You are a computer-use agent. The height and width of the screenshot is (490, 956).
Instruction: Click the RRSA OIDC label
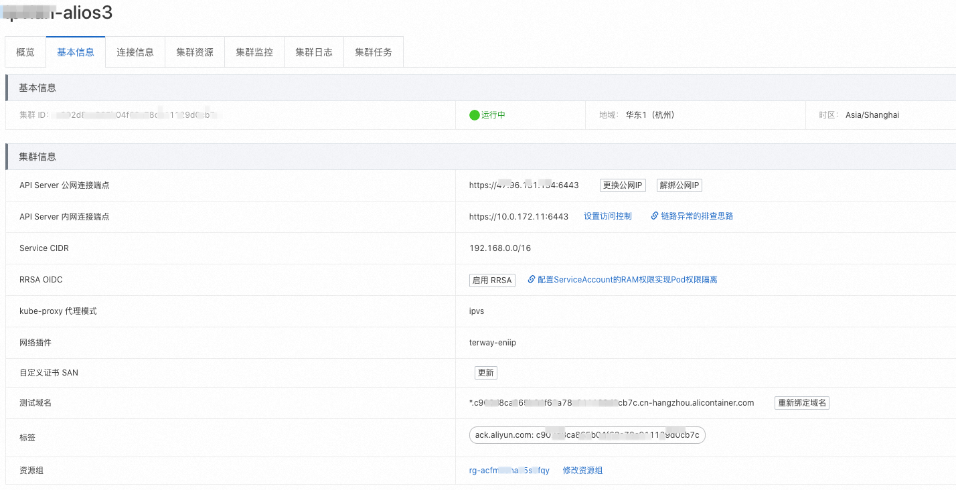pos(41,280)
